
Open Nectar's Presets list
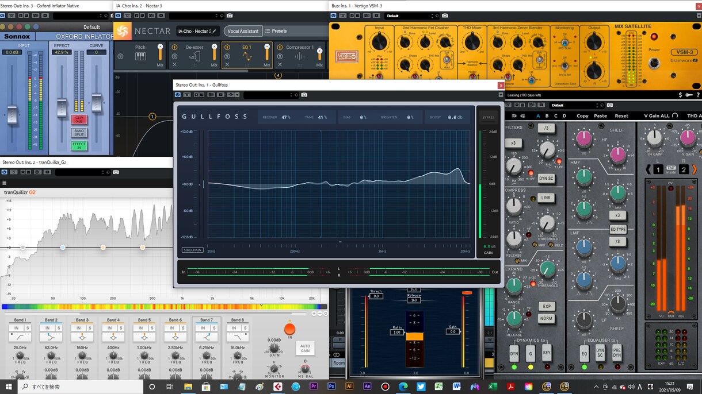coord(276,31)
